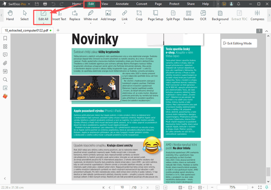Image resolution: width=271 pixels, height=190 pixels.
Task: Expand the White-out dropdown arrow
Action: tap(91, 23)
